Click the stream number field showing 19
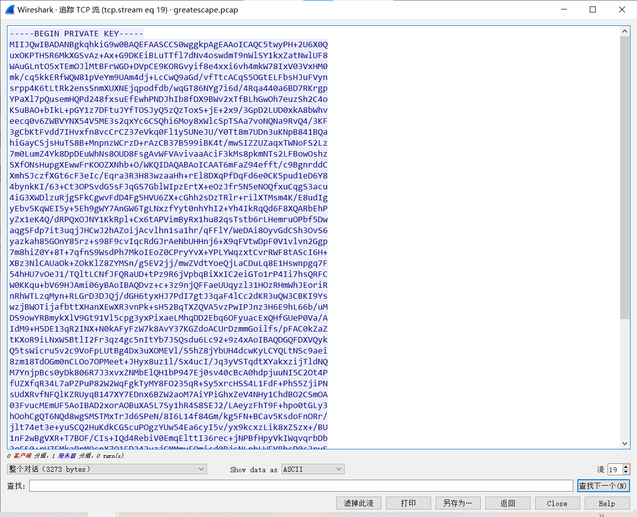This screenshot has width=637, height=517. pos(614,469)
